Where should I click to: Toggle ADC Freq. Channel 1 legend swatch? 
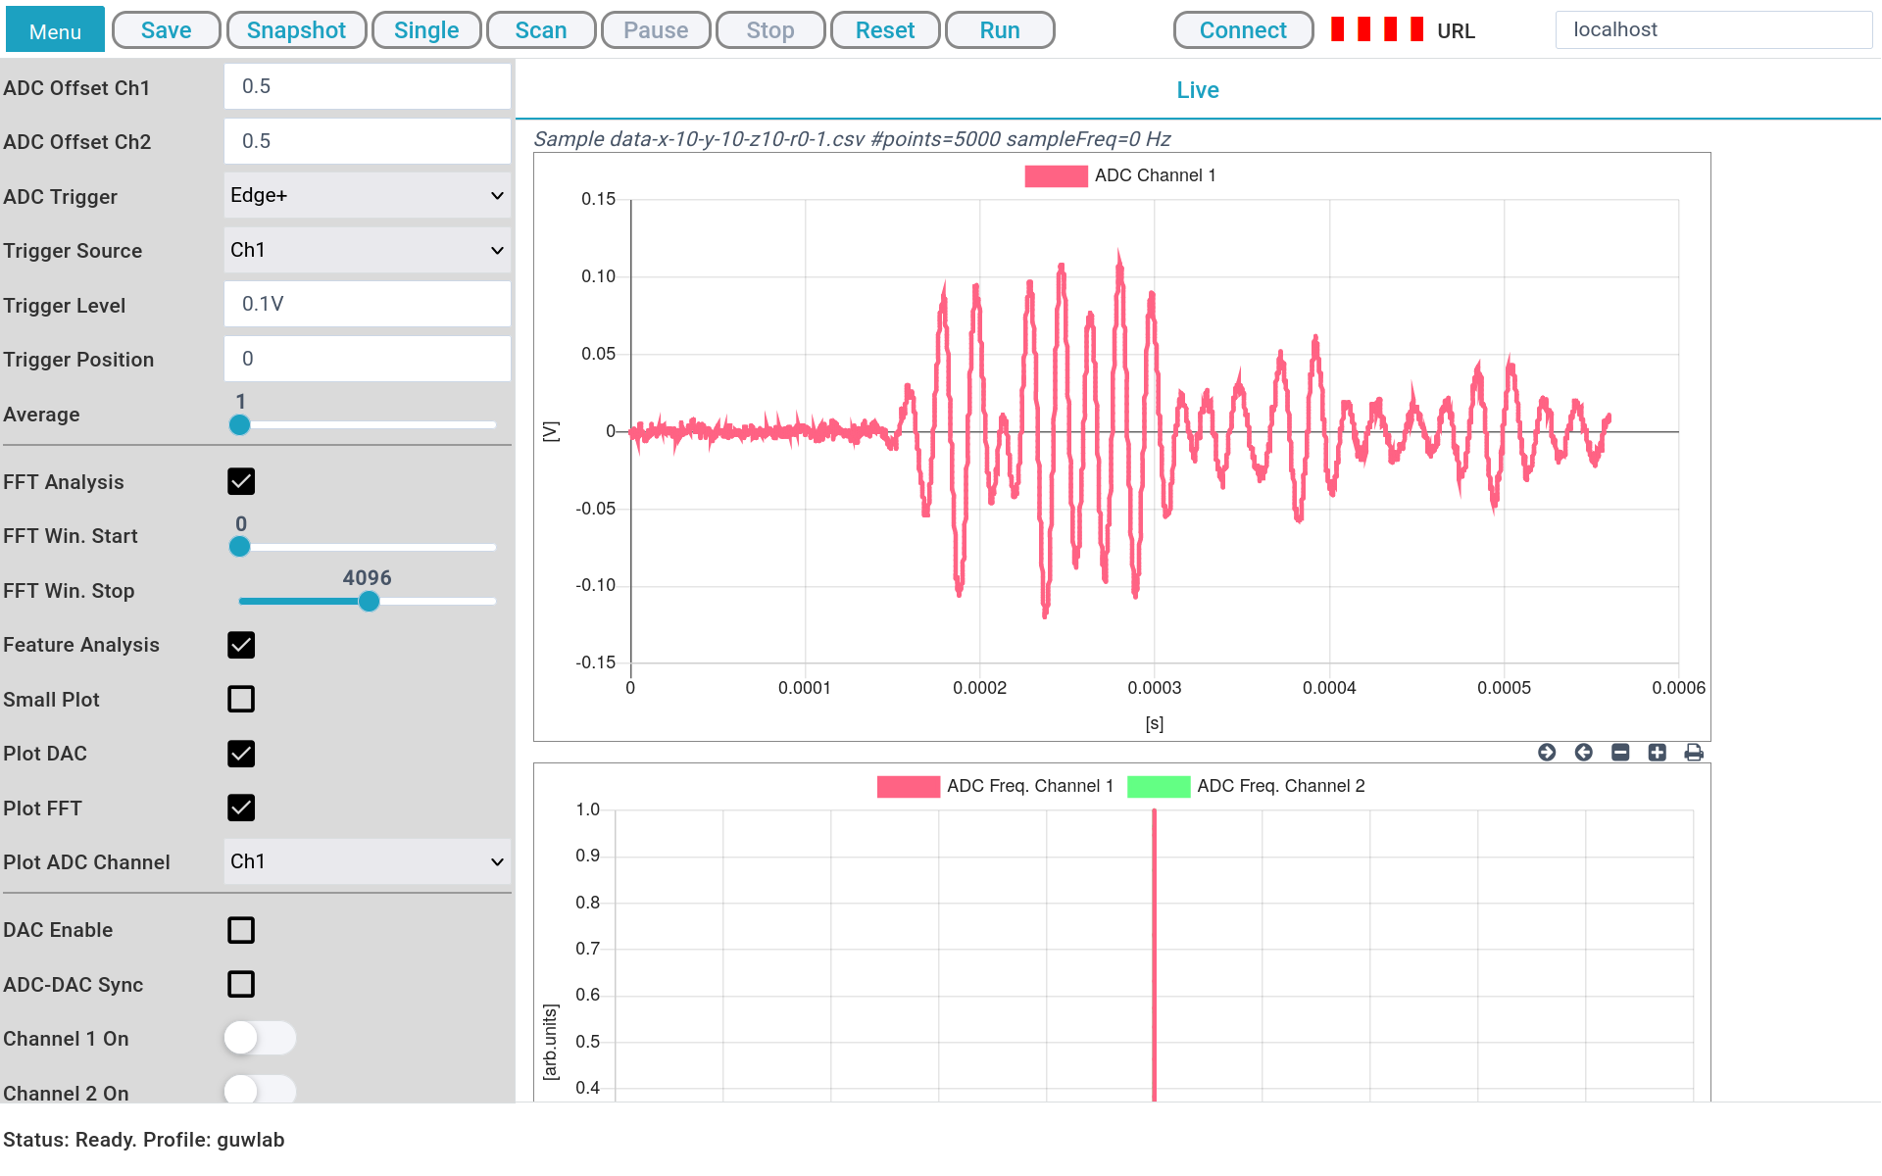908,787
